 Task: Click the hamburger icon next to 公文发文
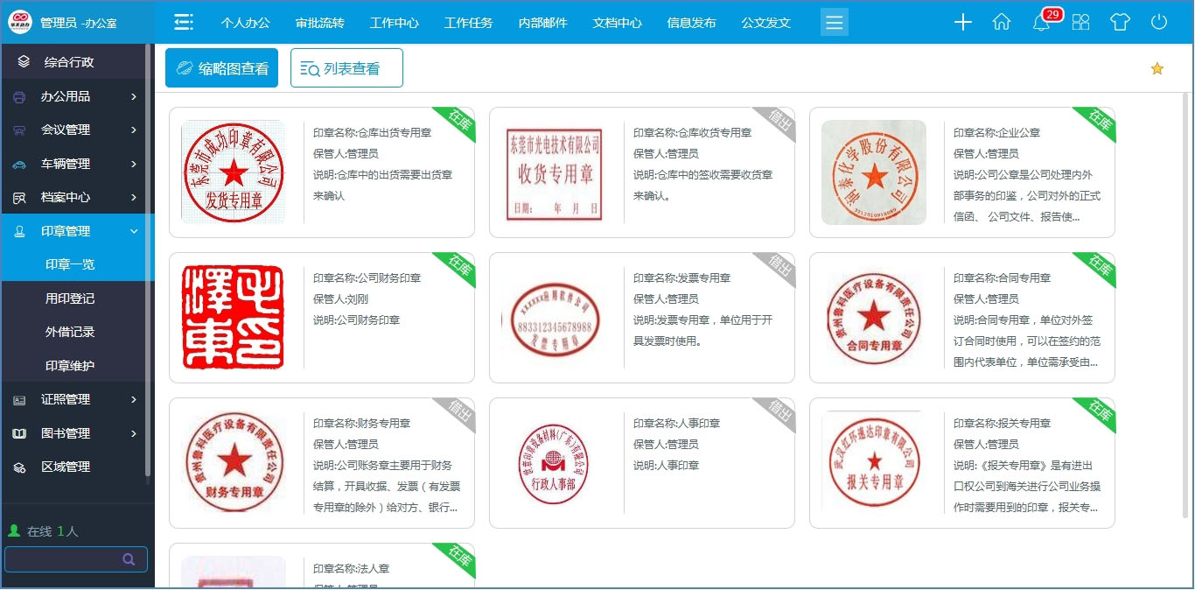(x=834, y=22)
